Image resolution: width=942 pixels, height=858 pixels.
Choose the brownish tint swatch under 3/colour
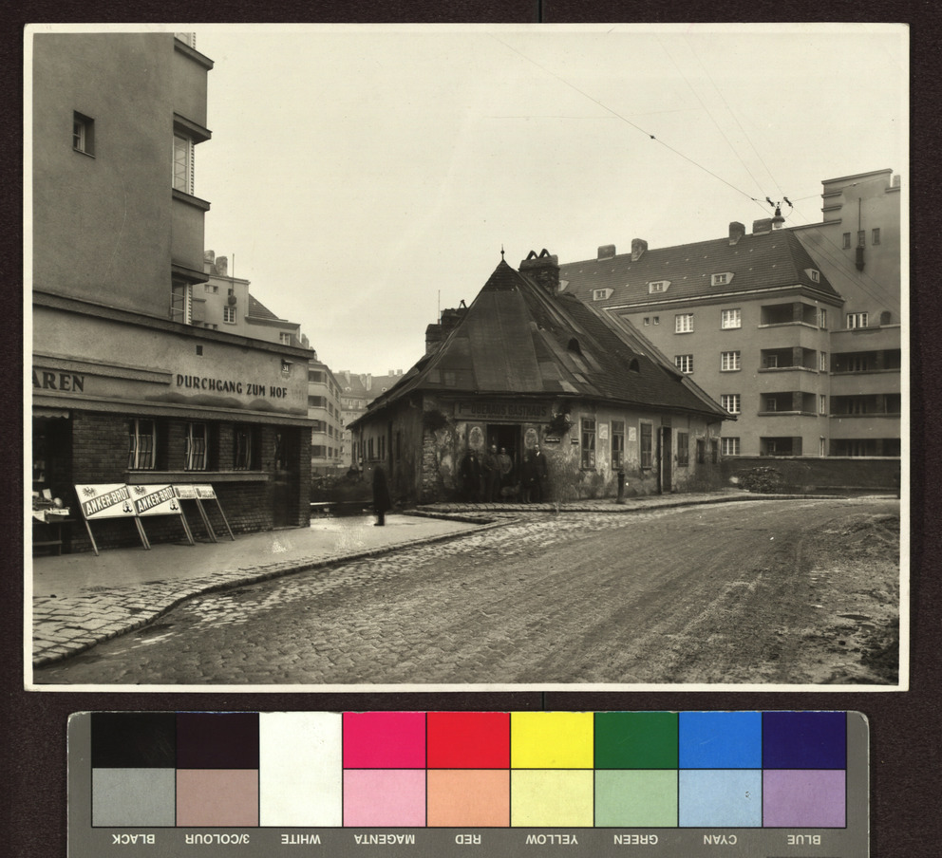tap(217, 798)
